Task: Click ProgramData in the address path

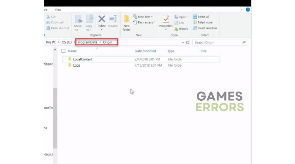Action: pyautogui.click(x=87, y=42)
